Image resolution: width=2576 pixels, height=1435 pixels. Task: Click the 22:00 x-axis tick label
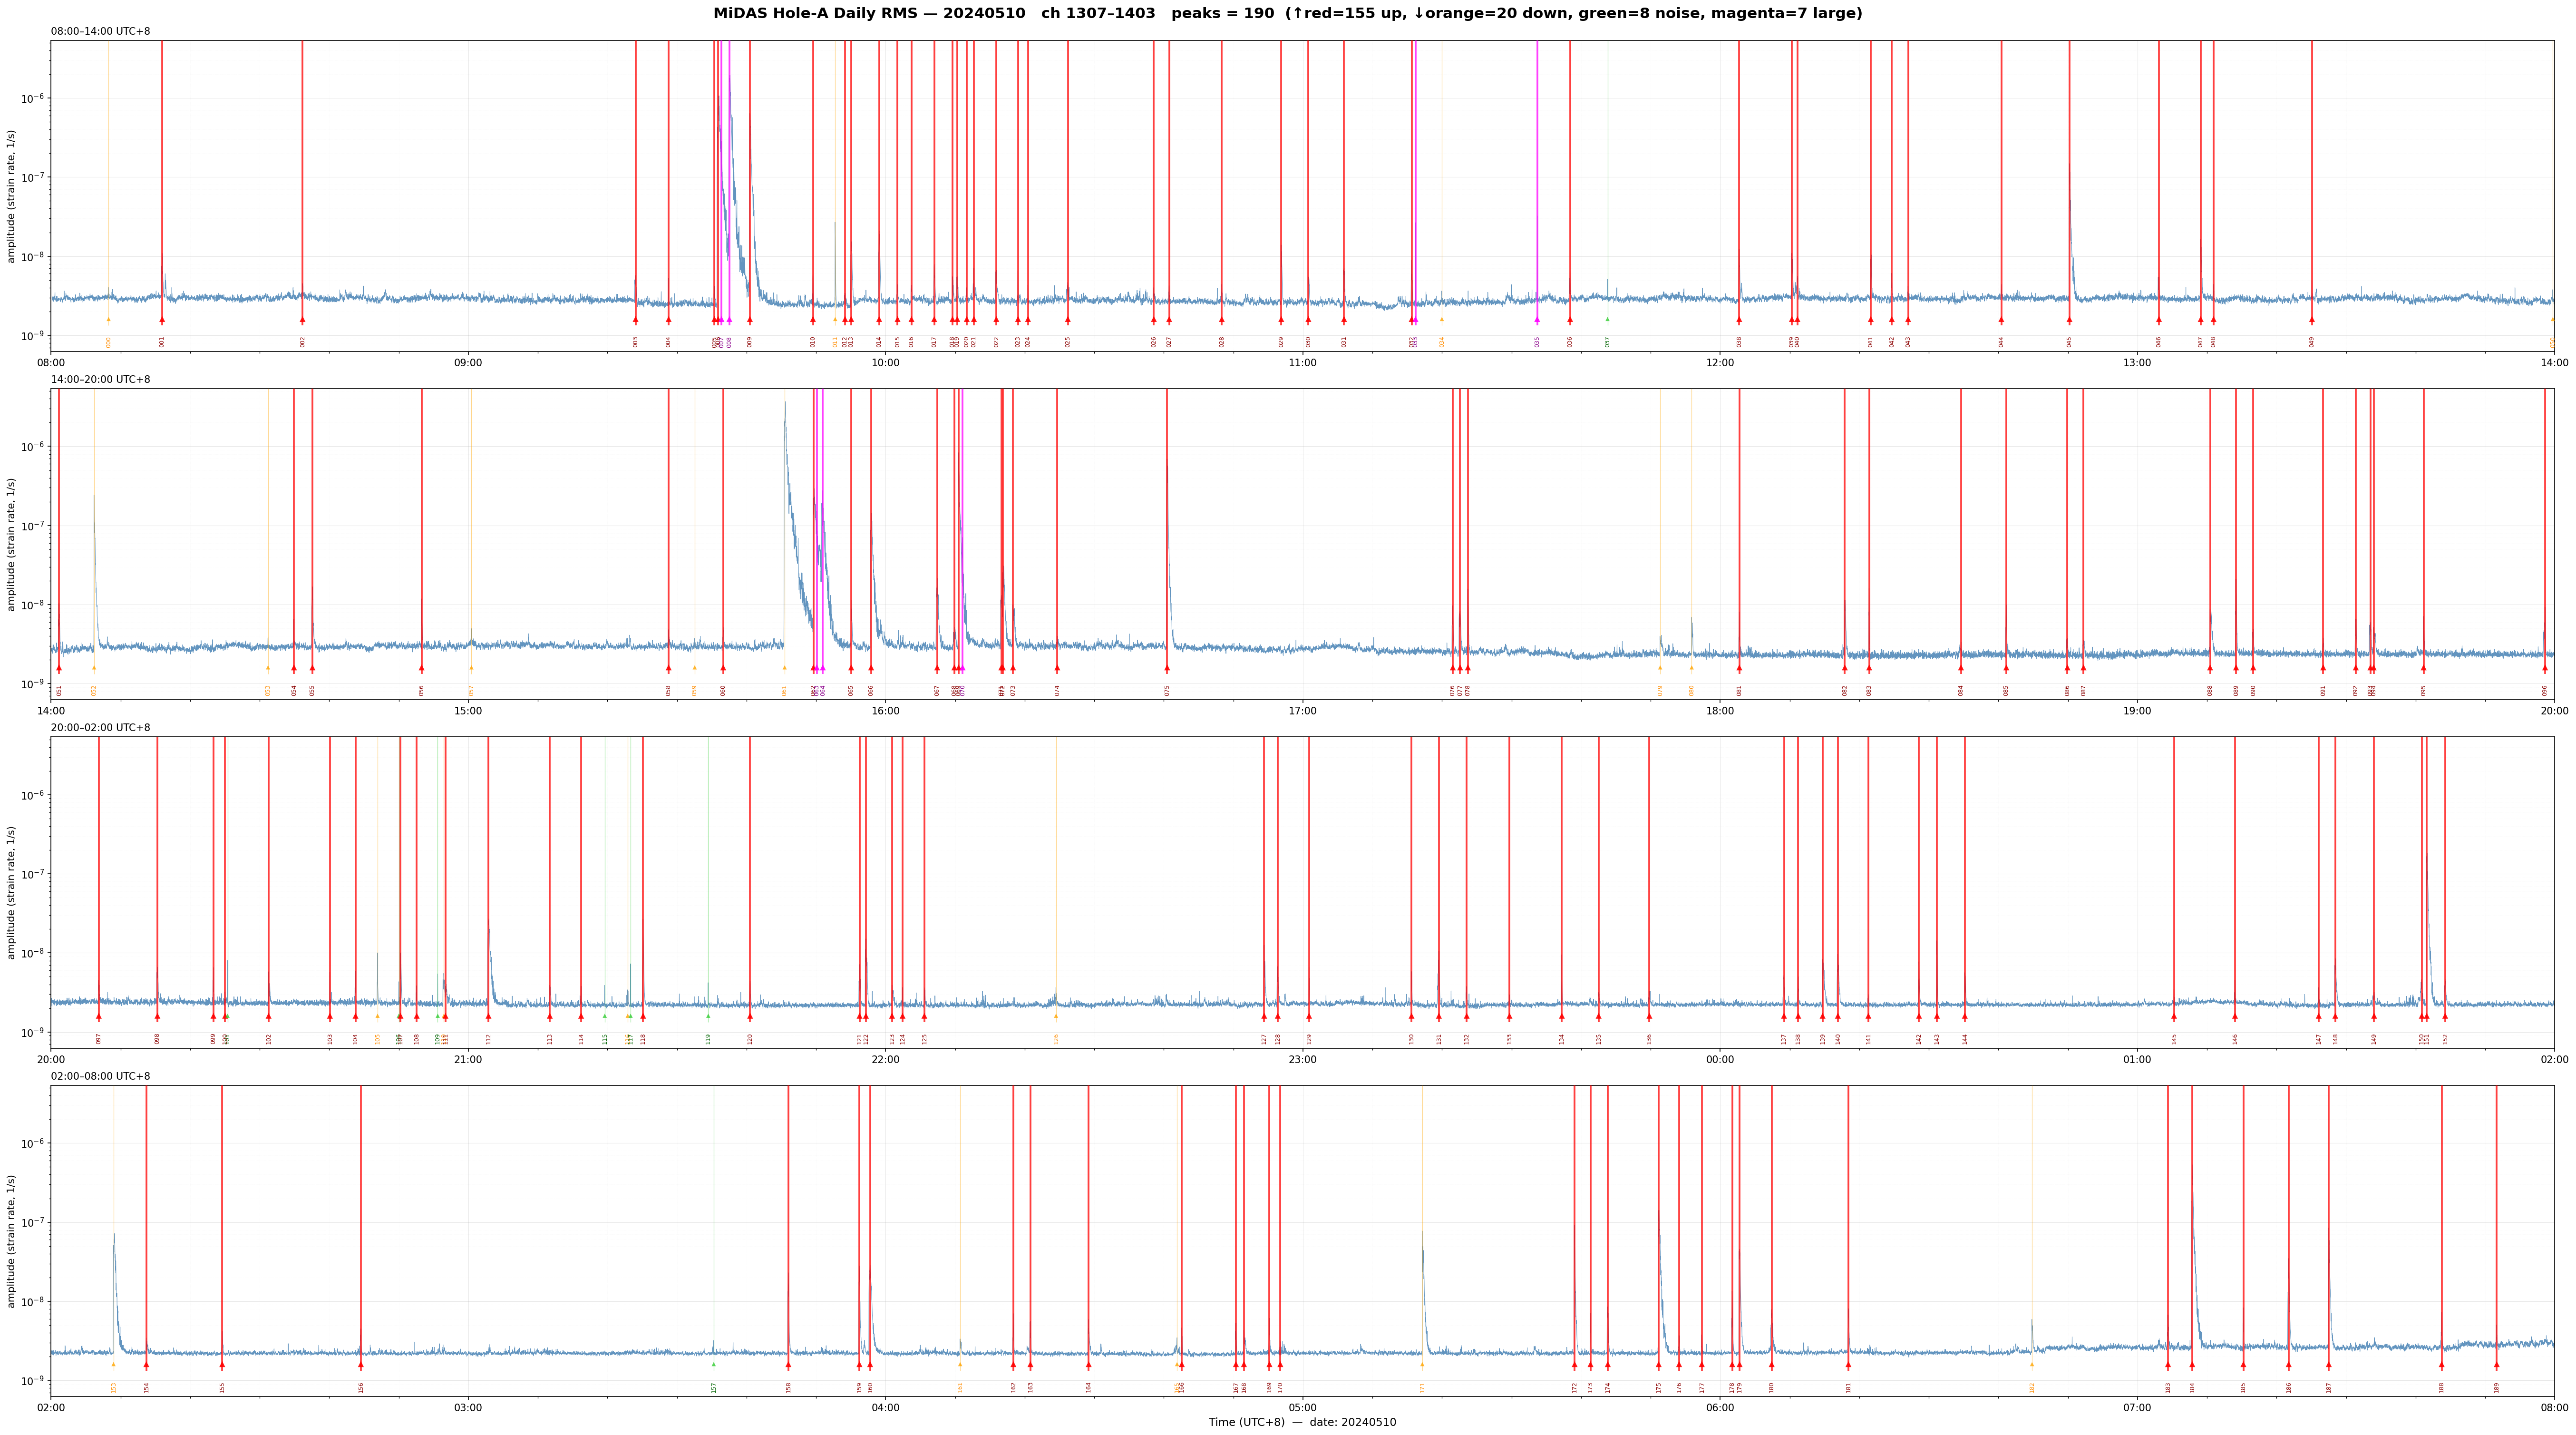[885, 1060]
